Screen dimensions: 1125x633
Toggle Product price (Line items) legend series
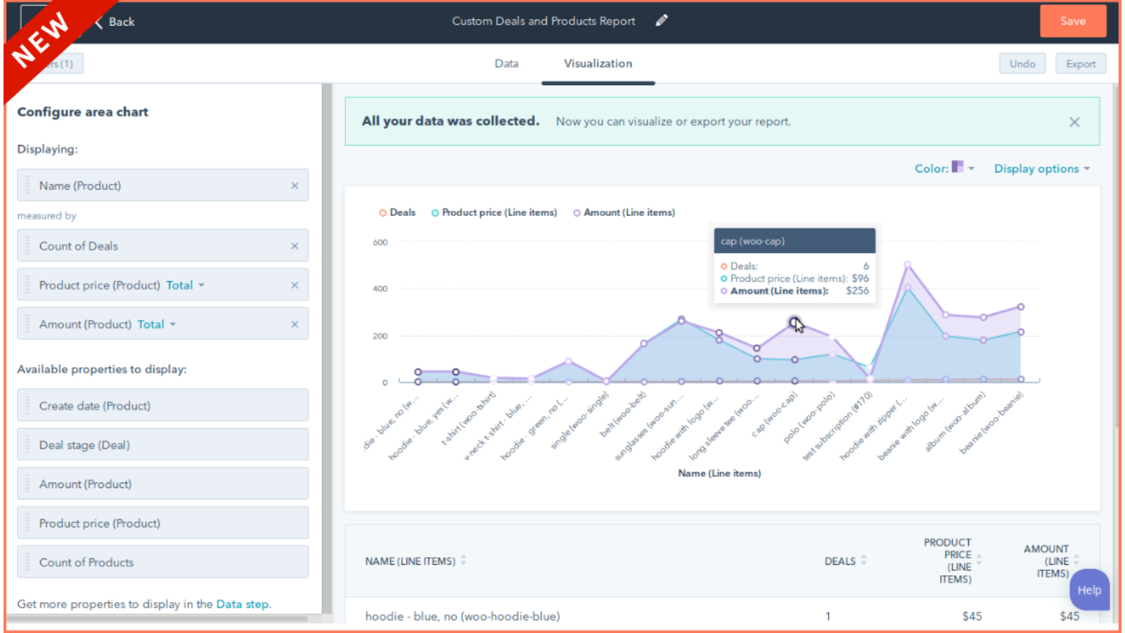pyautogui.click(x=494, y=212)
